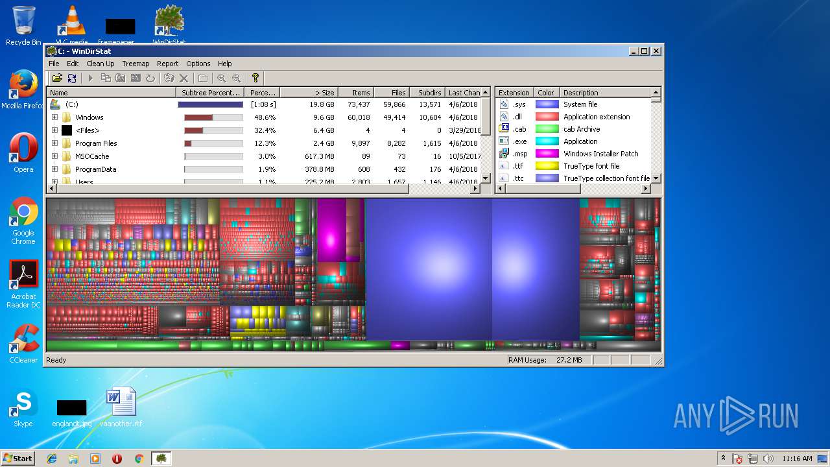Click the Expand (play arrow) toolbar icon

[91, 78]
